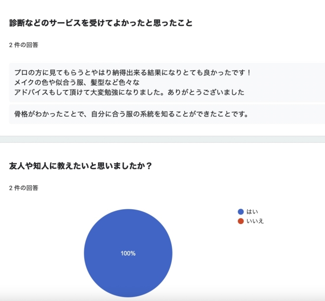Image resolution: width=325 pixels, height=301 pixels.
Task: Click the upper 2 件の回答 count
Action: coord(24,45)
